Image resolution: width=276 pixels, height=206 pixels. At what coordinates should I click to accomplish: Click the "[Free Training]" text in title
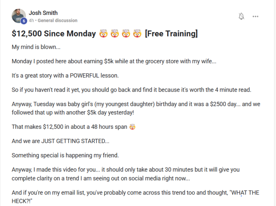[x=171, y=34]
